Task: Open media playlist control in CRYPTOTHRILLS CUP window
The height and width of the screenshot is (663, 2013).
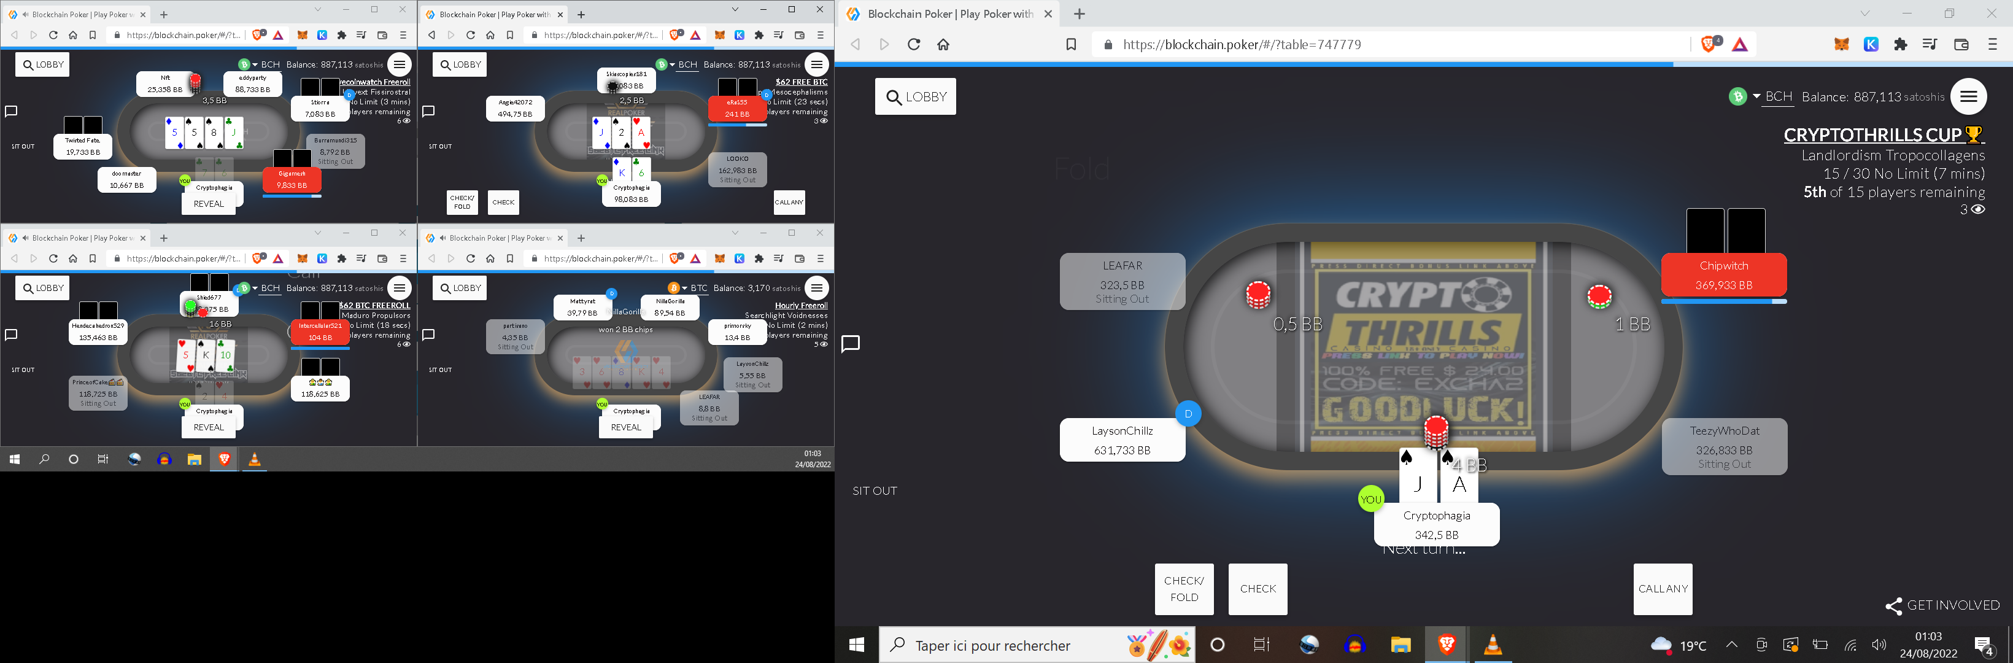Action: click(x=1930, y=45)
